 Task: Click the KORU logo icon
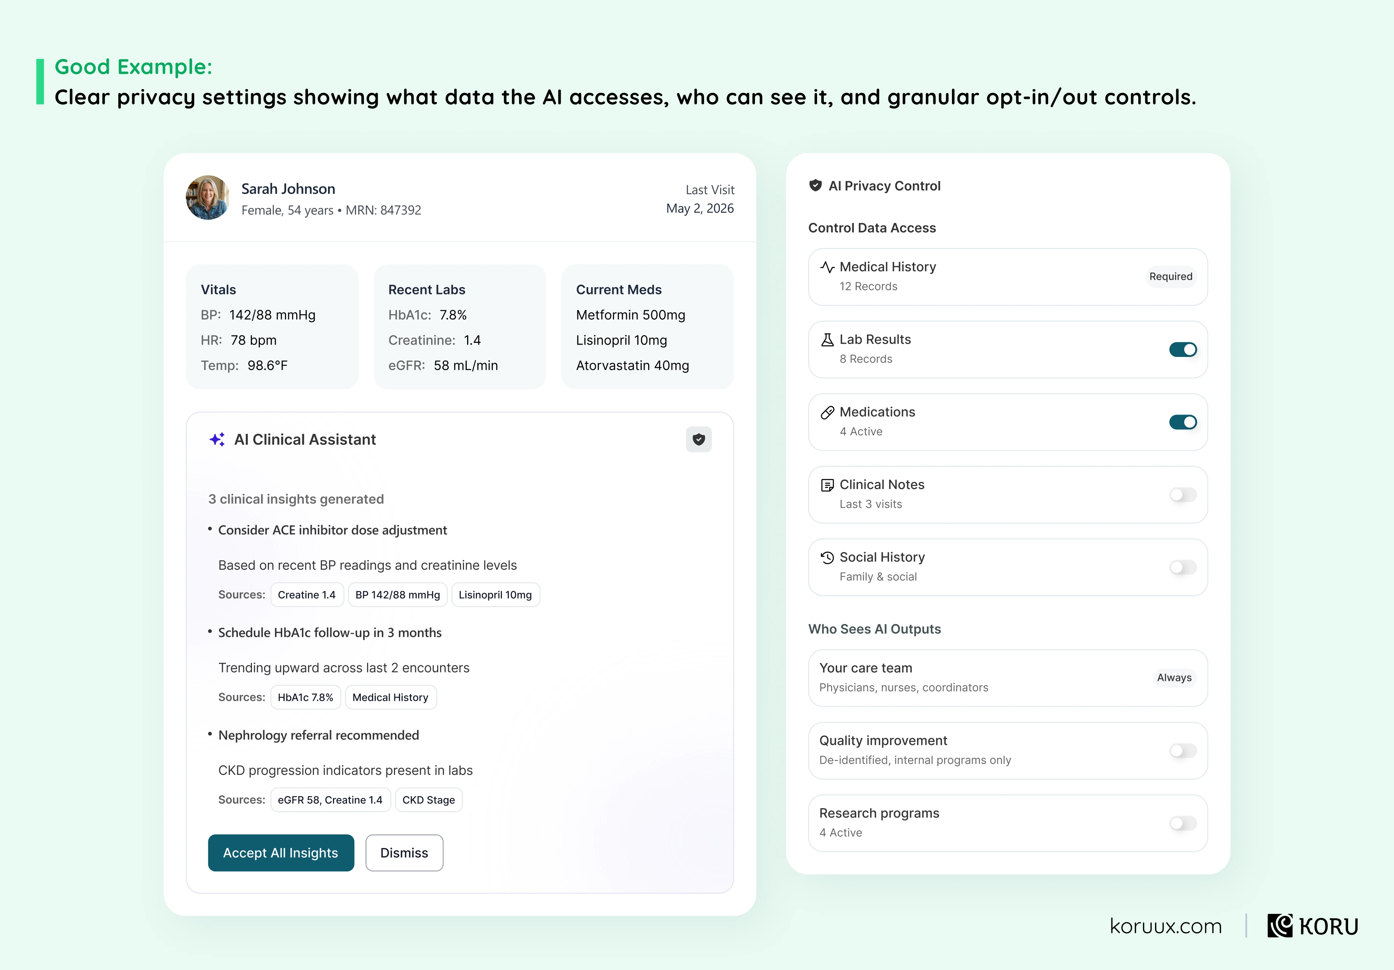coord(1280,926)
